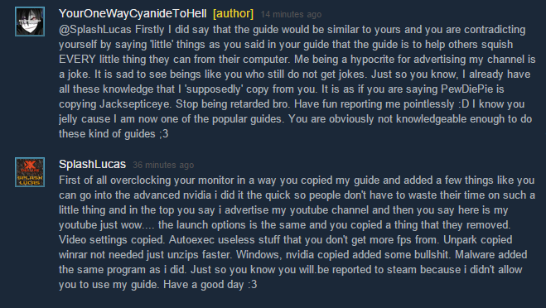Click "Have a good day" in SplashLucas's comment

pos(204,285)
